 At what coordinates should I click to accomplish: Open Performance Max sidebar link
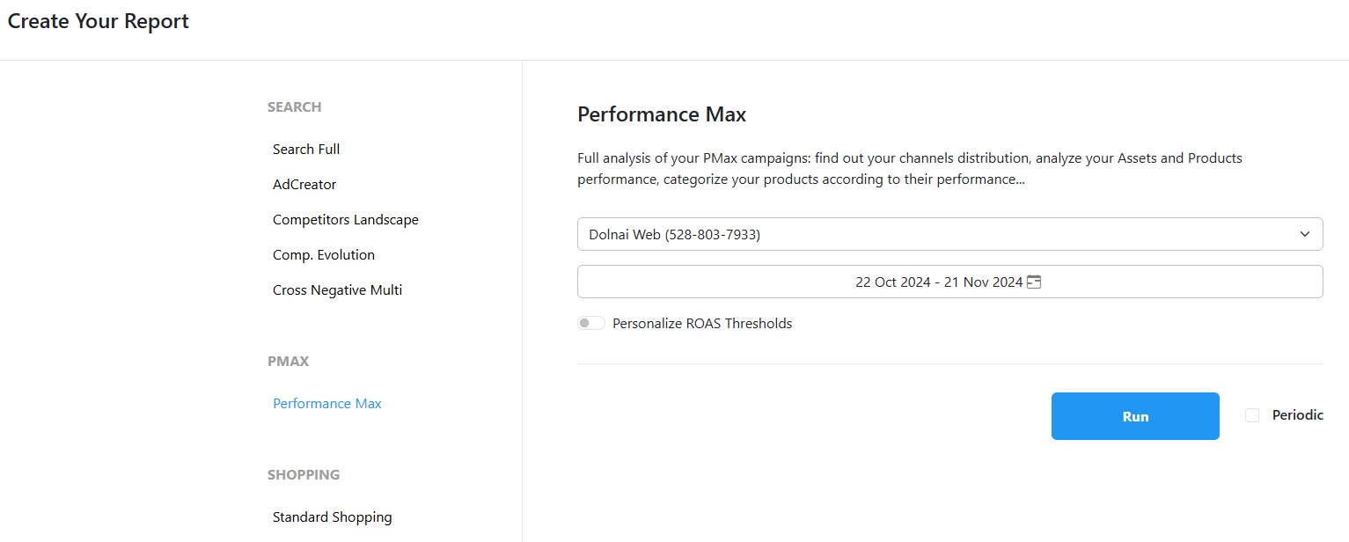[327, 404]
